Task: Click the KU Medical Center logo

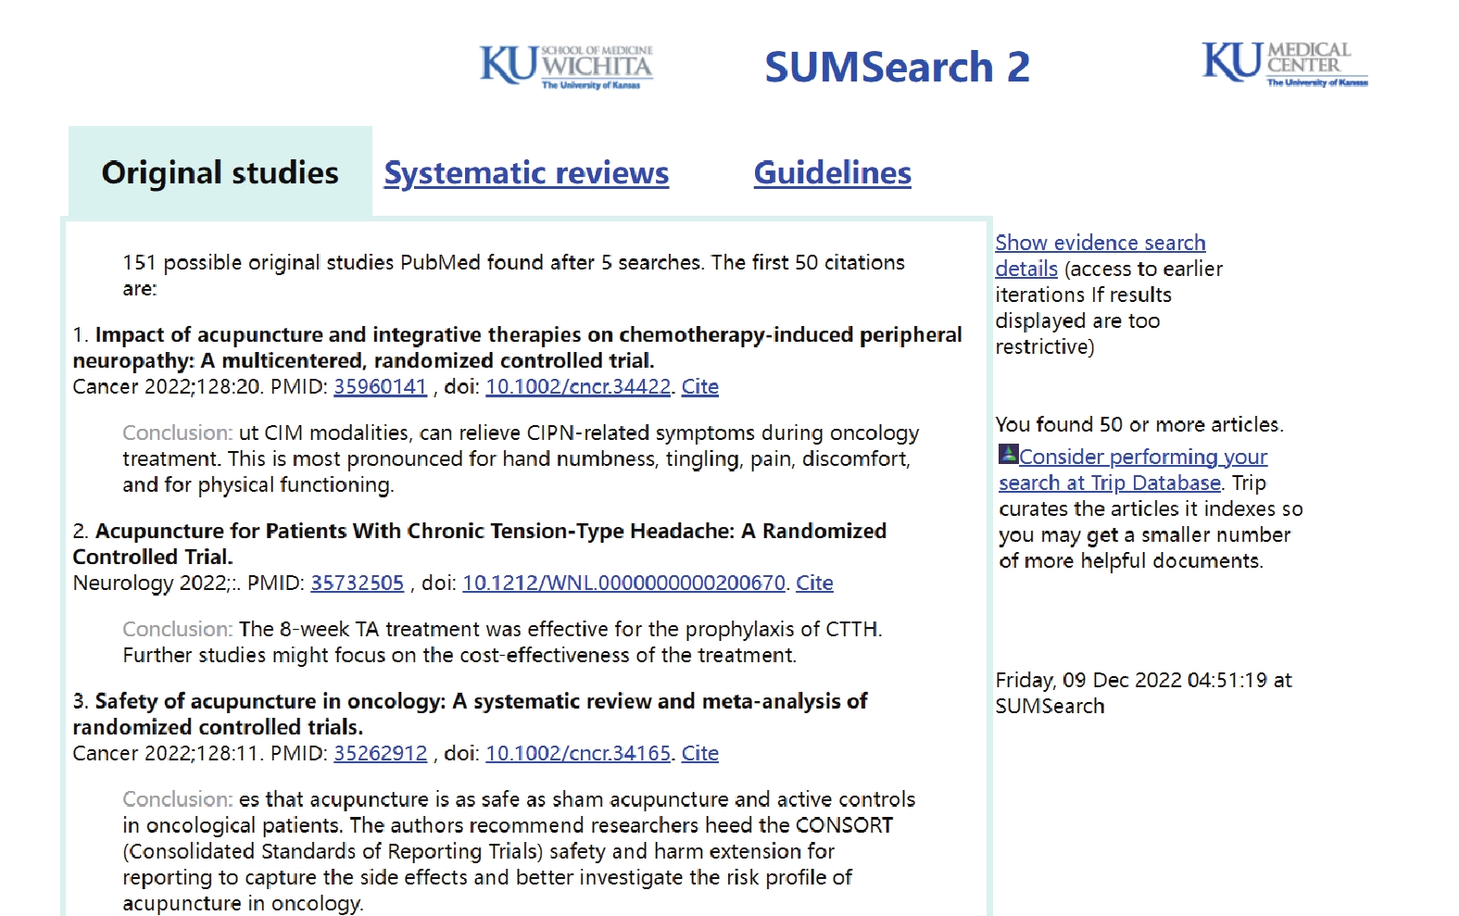Action: tap(1285, 64)
